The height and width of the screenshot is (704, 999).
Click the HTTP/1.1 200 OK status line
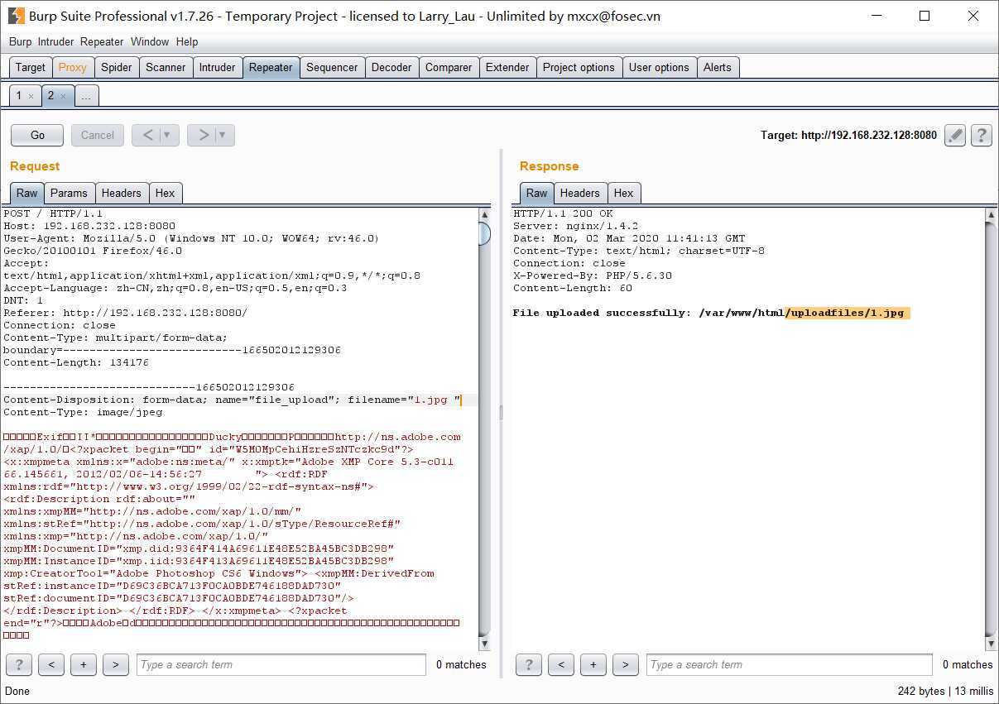563,213
